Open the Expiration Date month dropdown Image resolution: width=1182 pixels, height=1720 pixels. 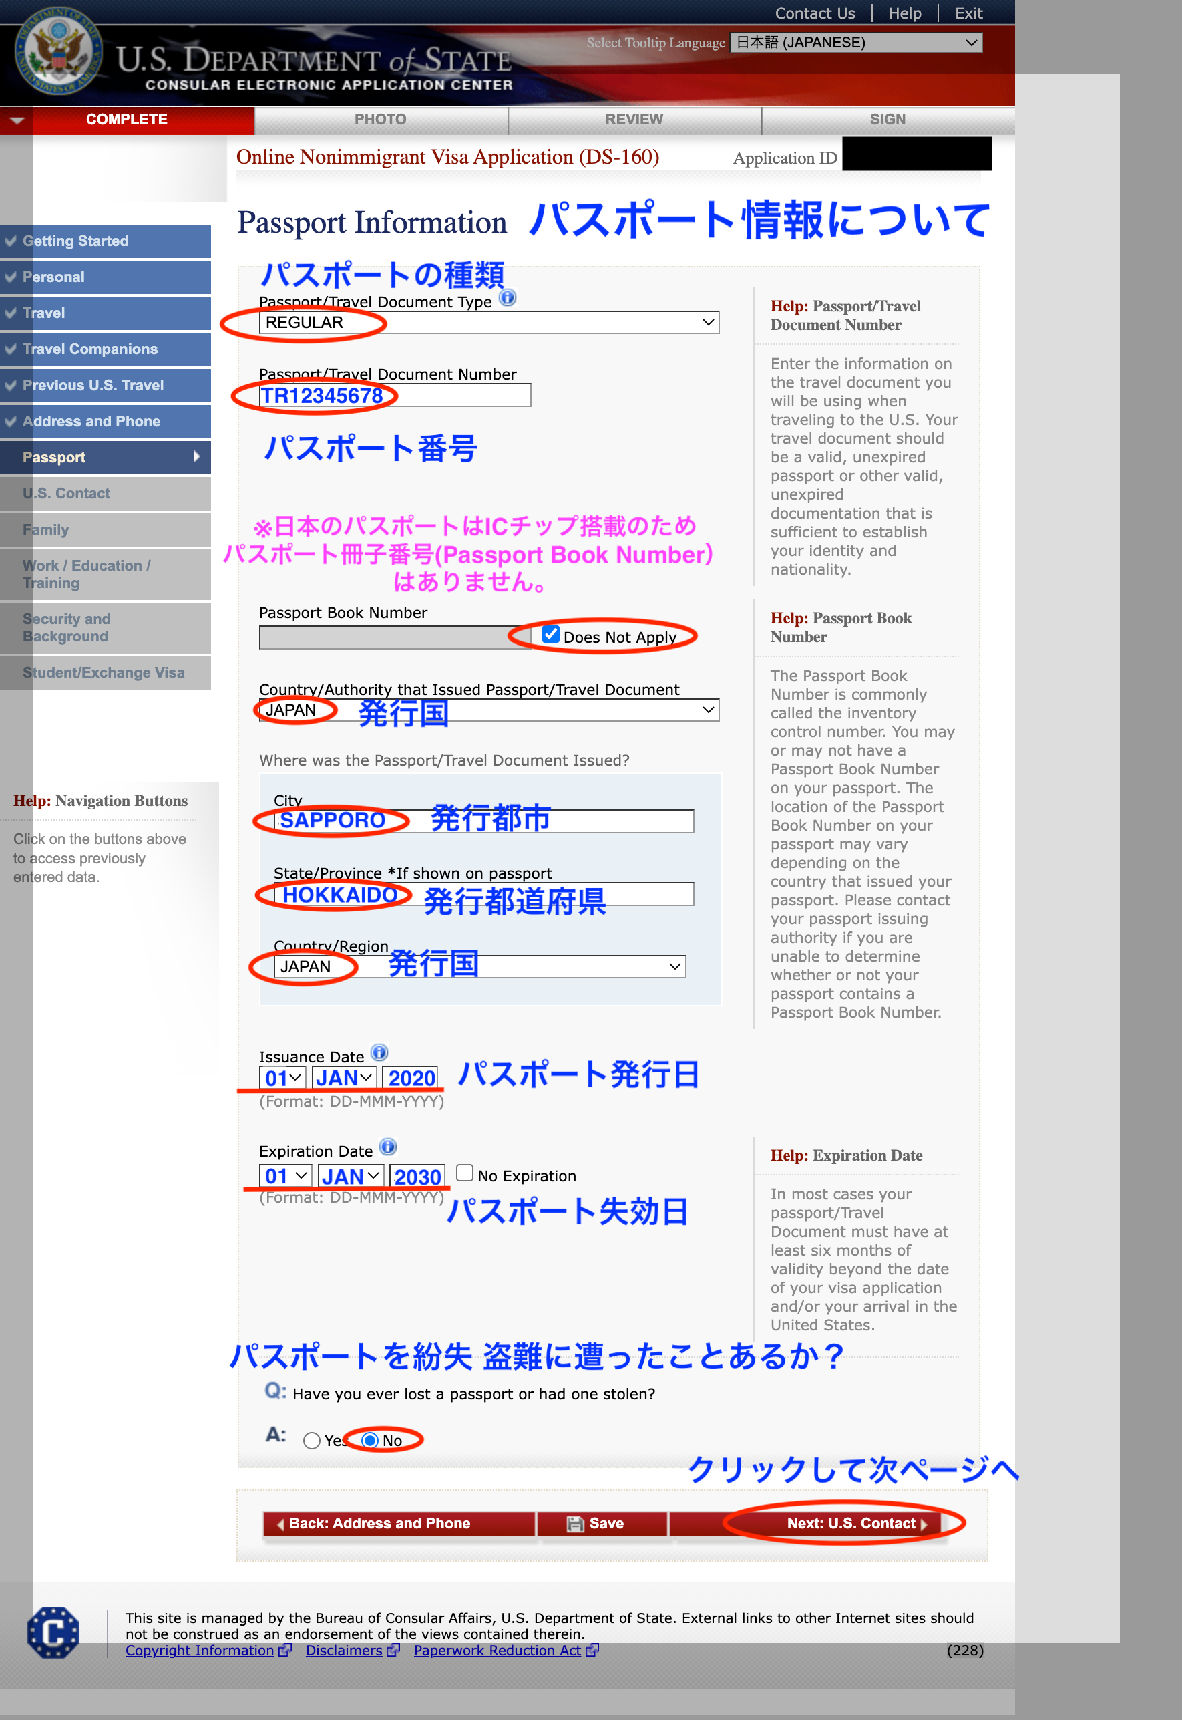point(351,1176)
